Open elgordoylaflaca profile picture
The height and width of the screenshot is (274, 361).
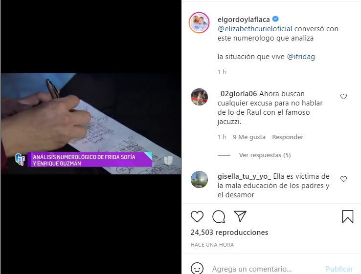tap(199, 23)
